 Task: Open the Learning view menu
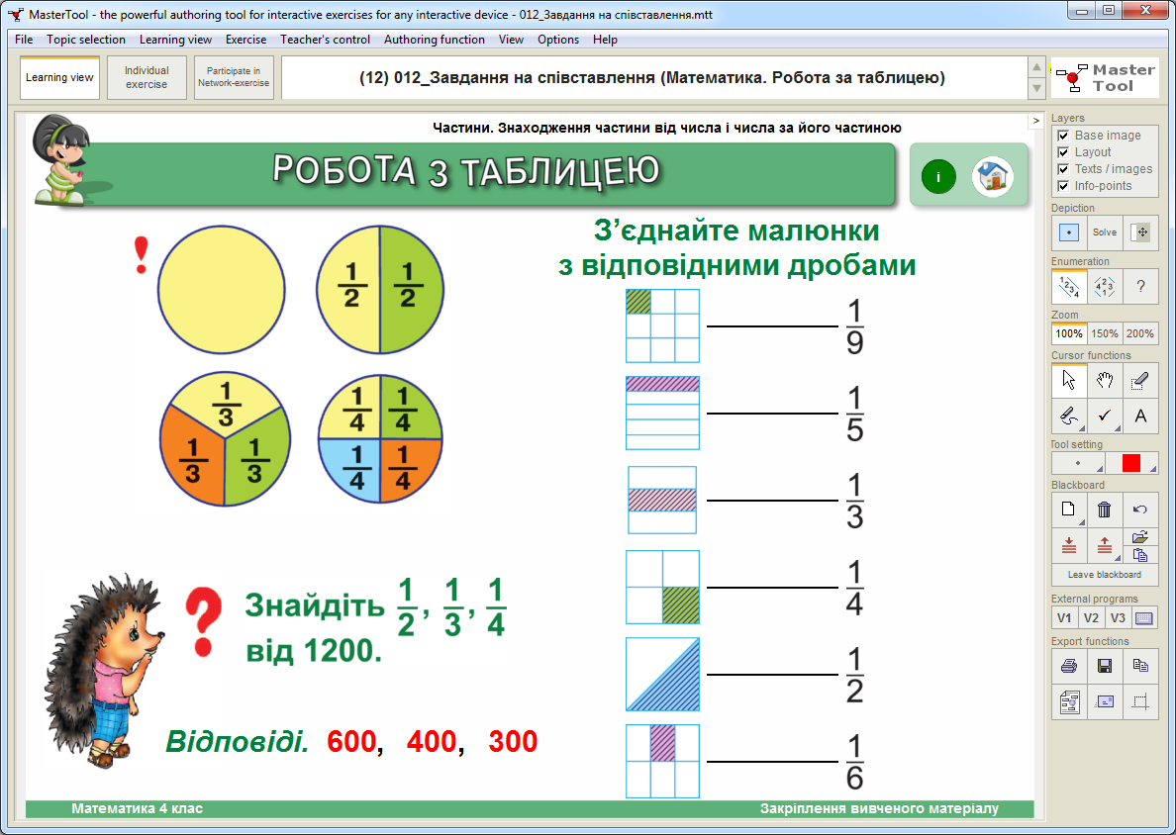tap(175, 40)
